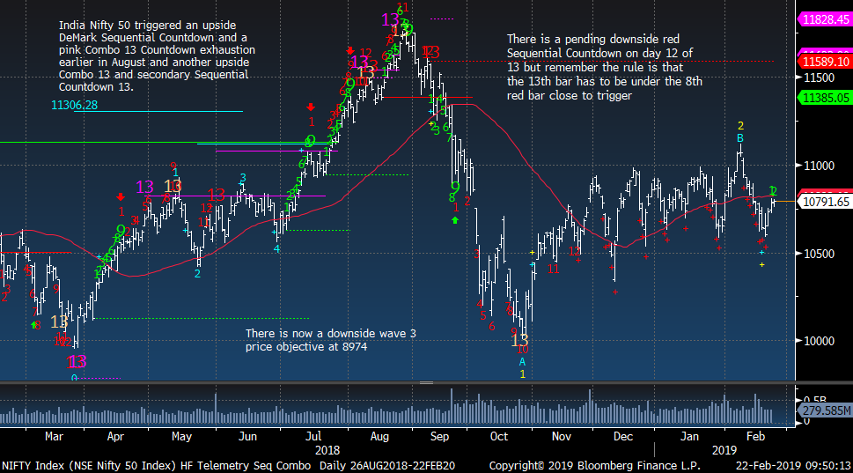Screen dimensions: 853x473
Task: Click the pink 13 at the March low
Action: coord(77,362)
